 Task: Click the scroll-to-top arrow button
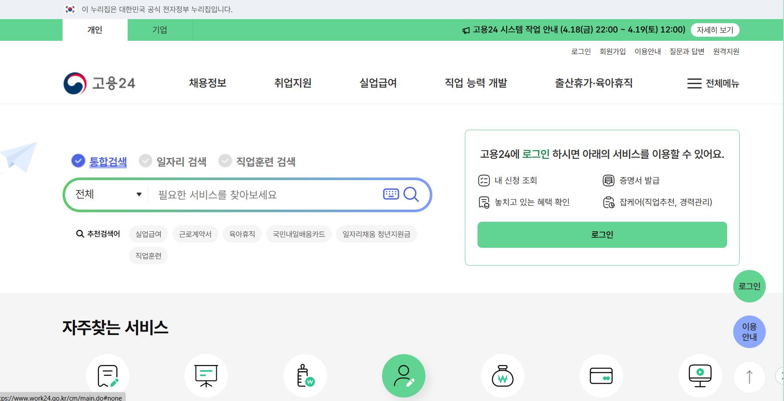coord(749,377)
